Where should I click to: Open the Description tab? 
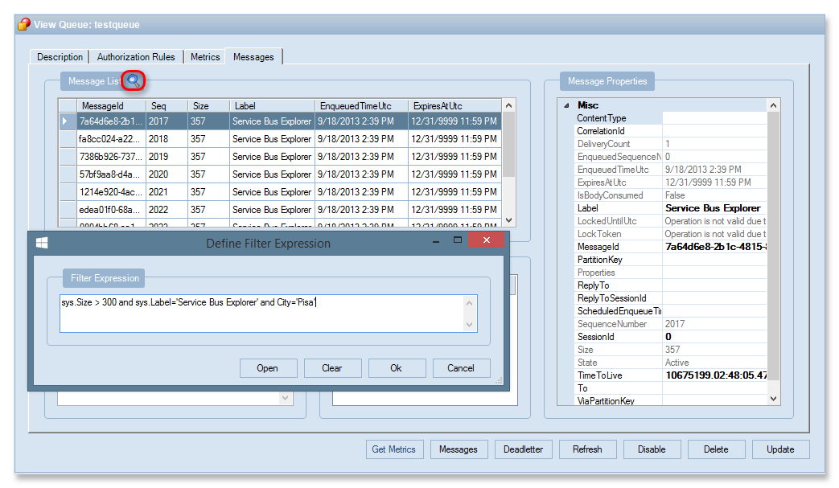[x=60, y=56]
